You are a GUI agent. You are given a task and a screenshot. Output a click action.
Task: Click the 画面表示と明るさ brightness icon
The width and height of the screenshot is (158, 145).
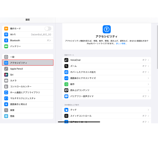[6, 104]
